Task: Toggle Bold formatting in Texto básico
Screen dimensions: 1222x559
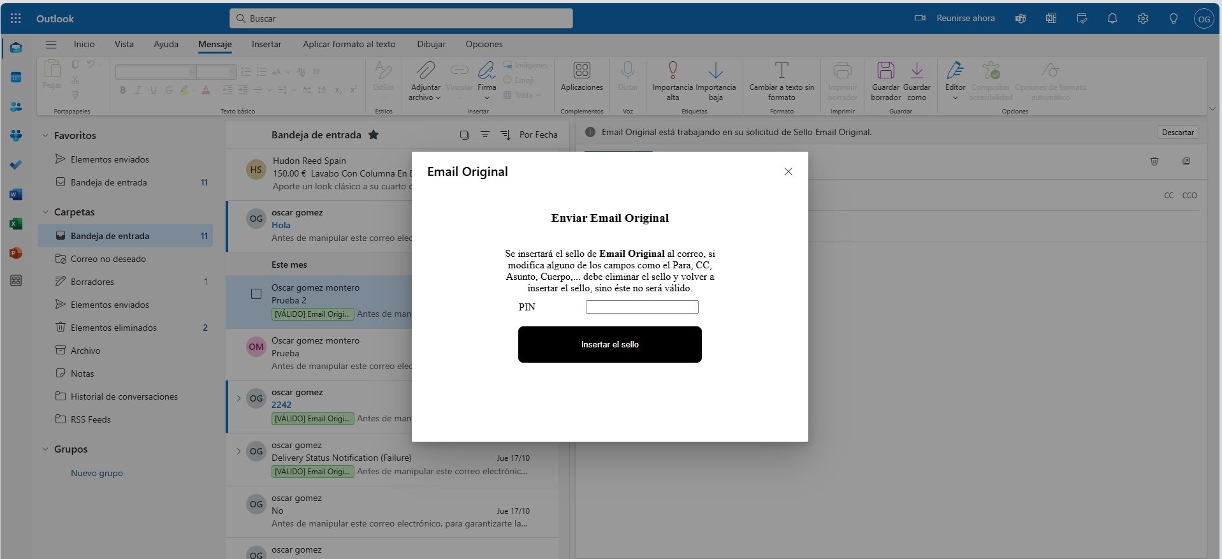Action: coord(123,91)
